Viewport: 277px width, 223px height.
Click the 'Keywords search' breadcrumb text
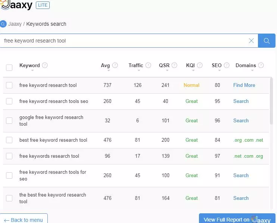pyautogui.click(x=46, y=24)
